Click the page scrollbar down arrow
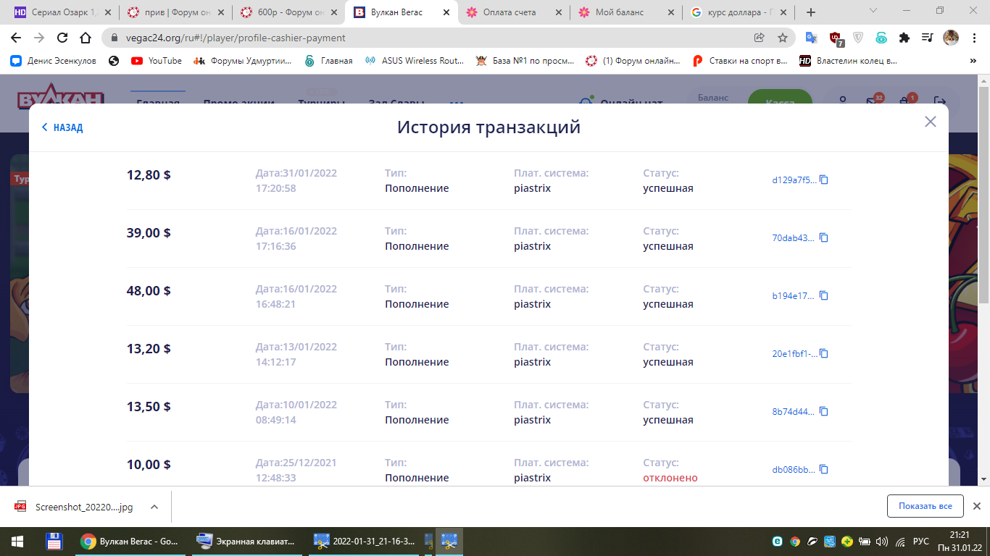Screen dimensions: 990x556 (x=983, y=479)
